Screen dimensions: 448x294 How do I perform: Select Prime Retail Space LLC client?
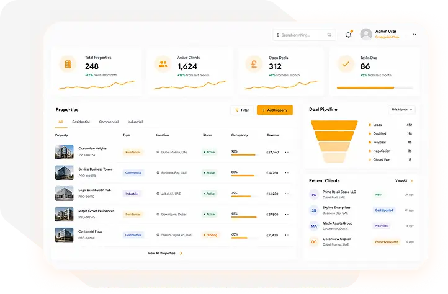tap(339, 192)
